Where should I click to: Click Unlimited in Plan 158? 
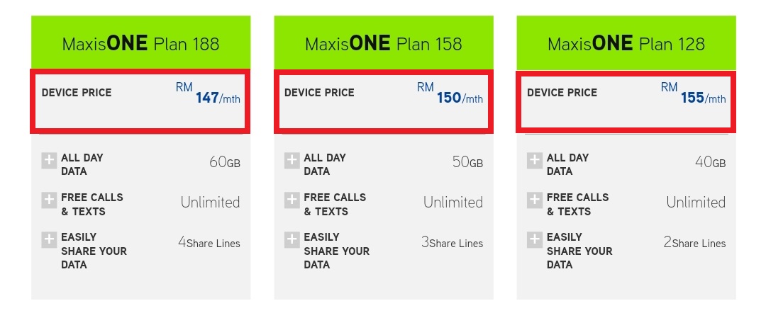pos(453,203)
